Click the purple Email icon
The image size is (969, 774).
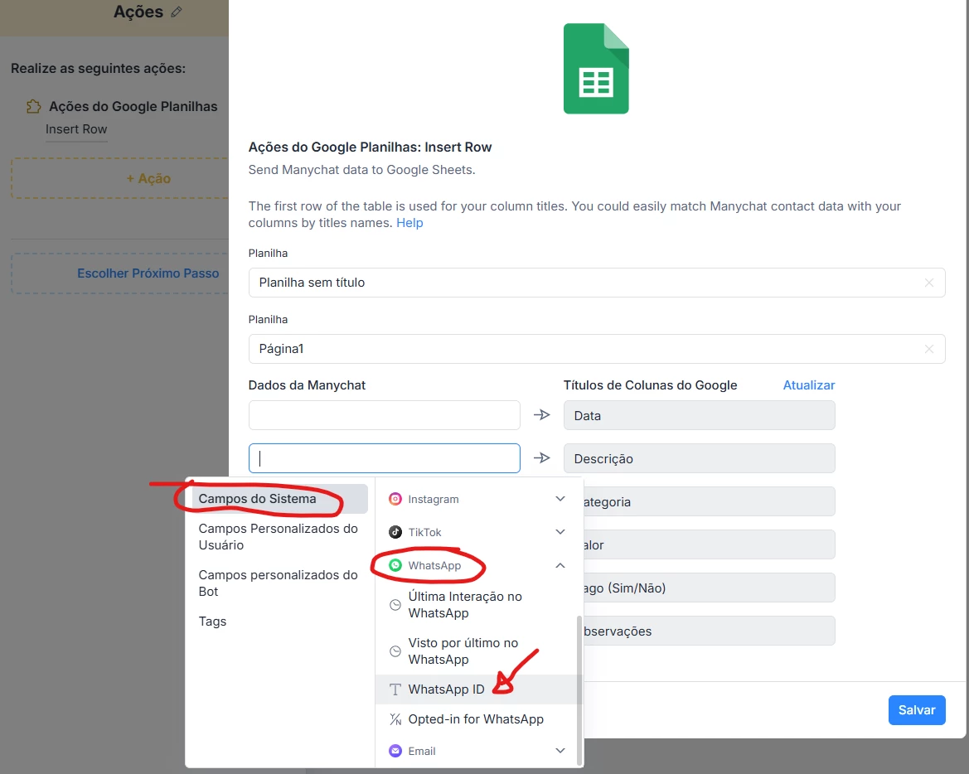[395, 751]
